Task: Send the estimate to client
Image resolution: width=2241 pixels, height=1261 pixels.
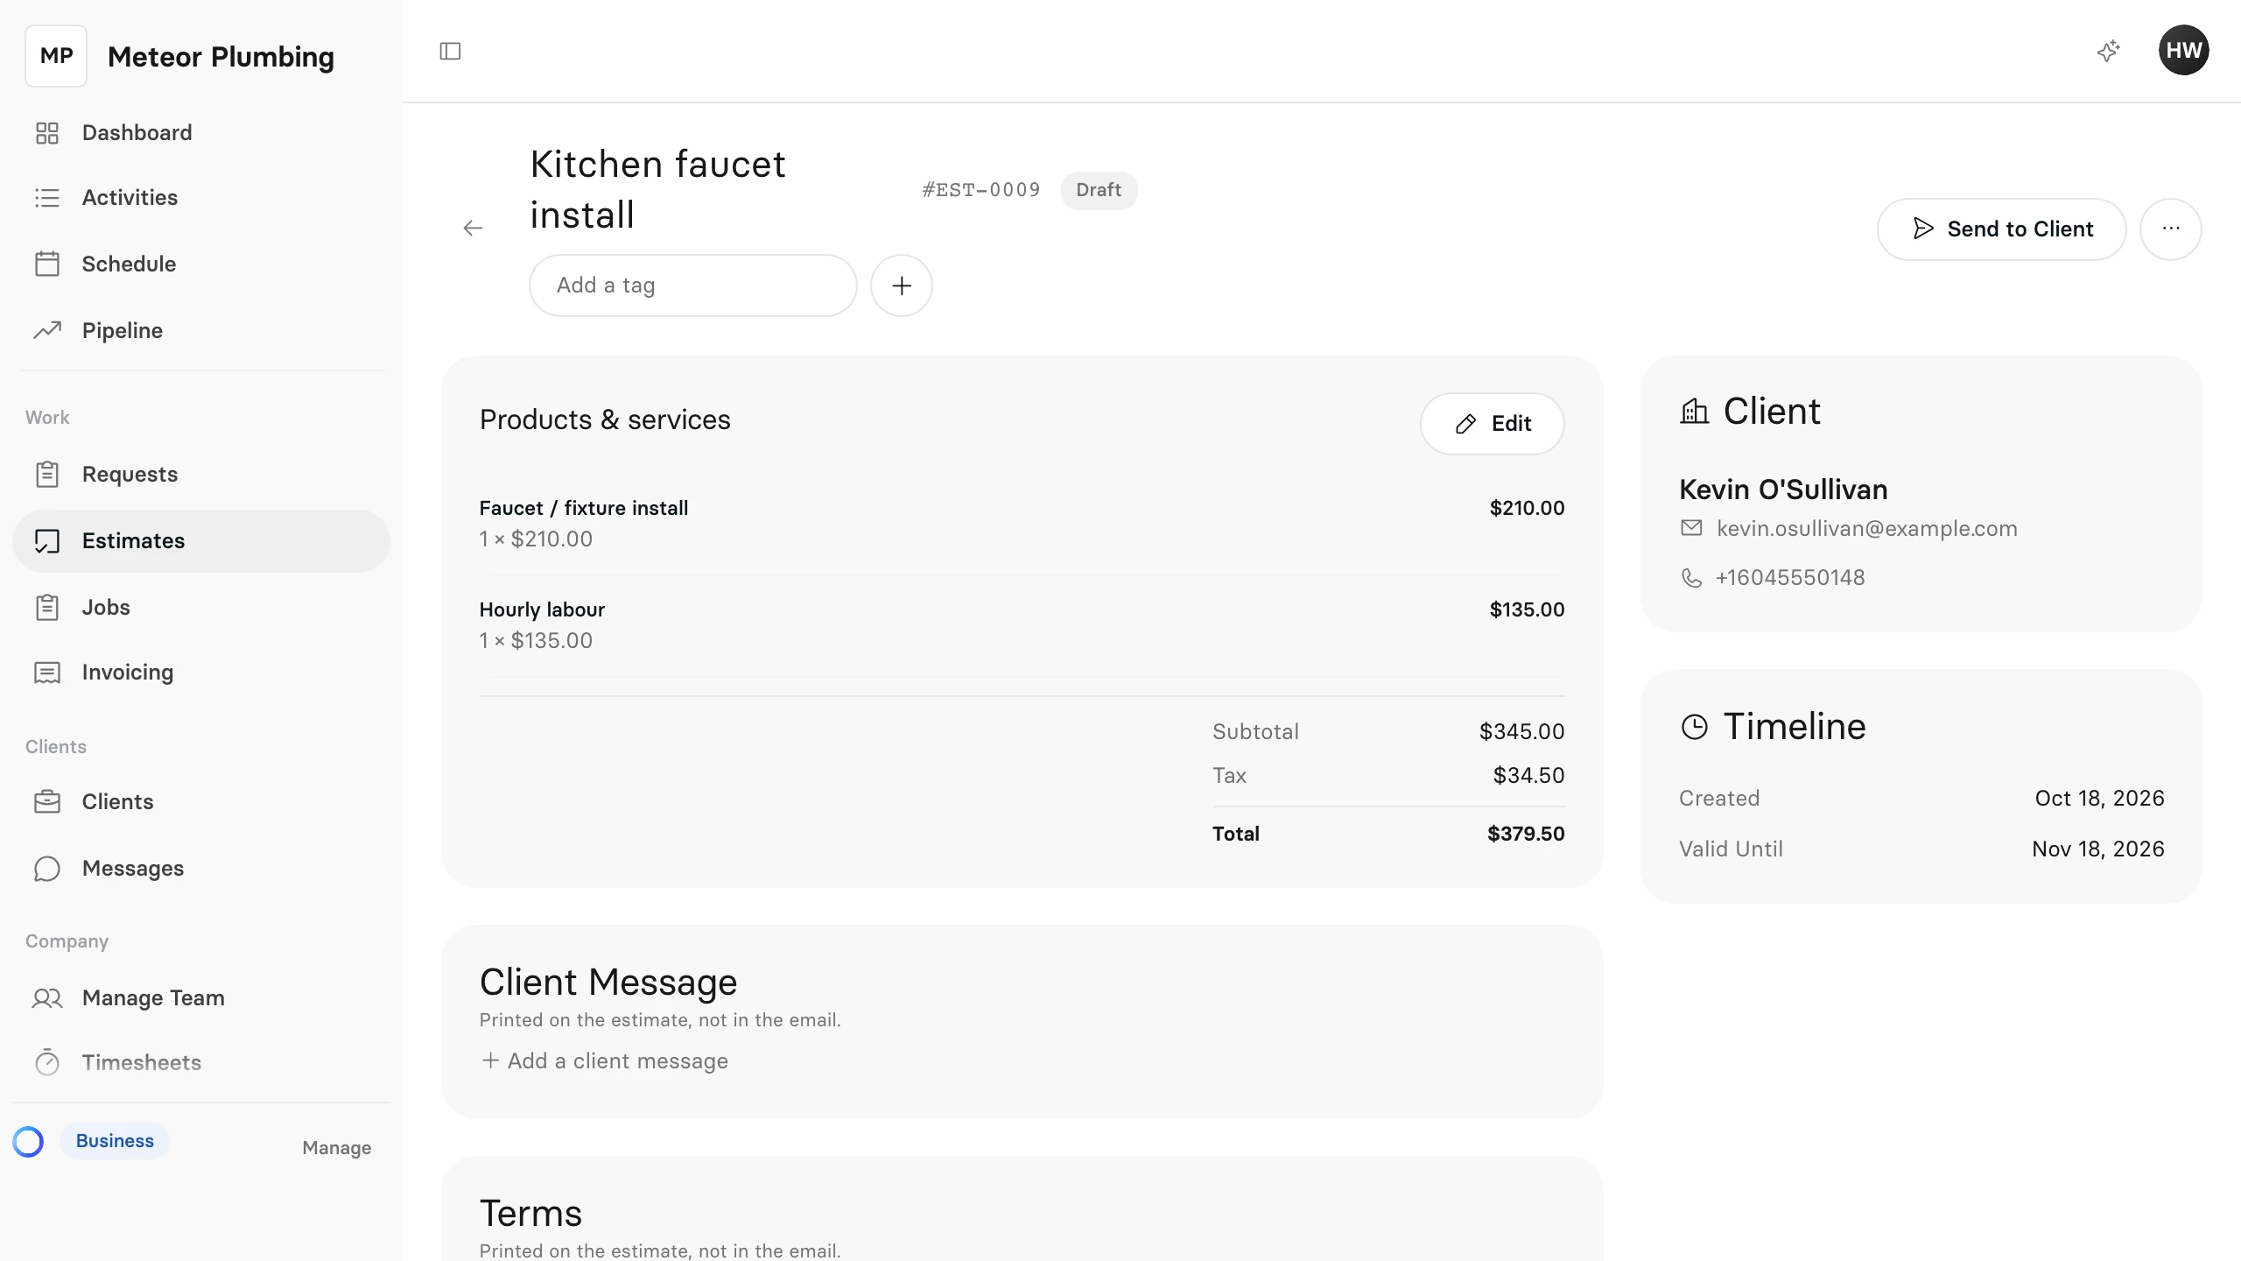Action: click(x=2001, y=229)
